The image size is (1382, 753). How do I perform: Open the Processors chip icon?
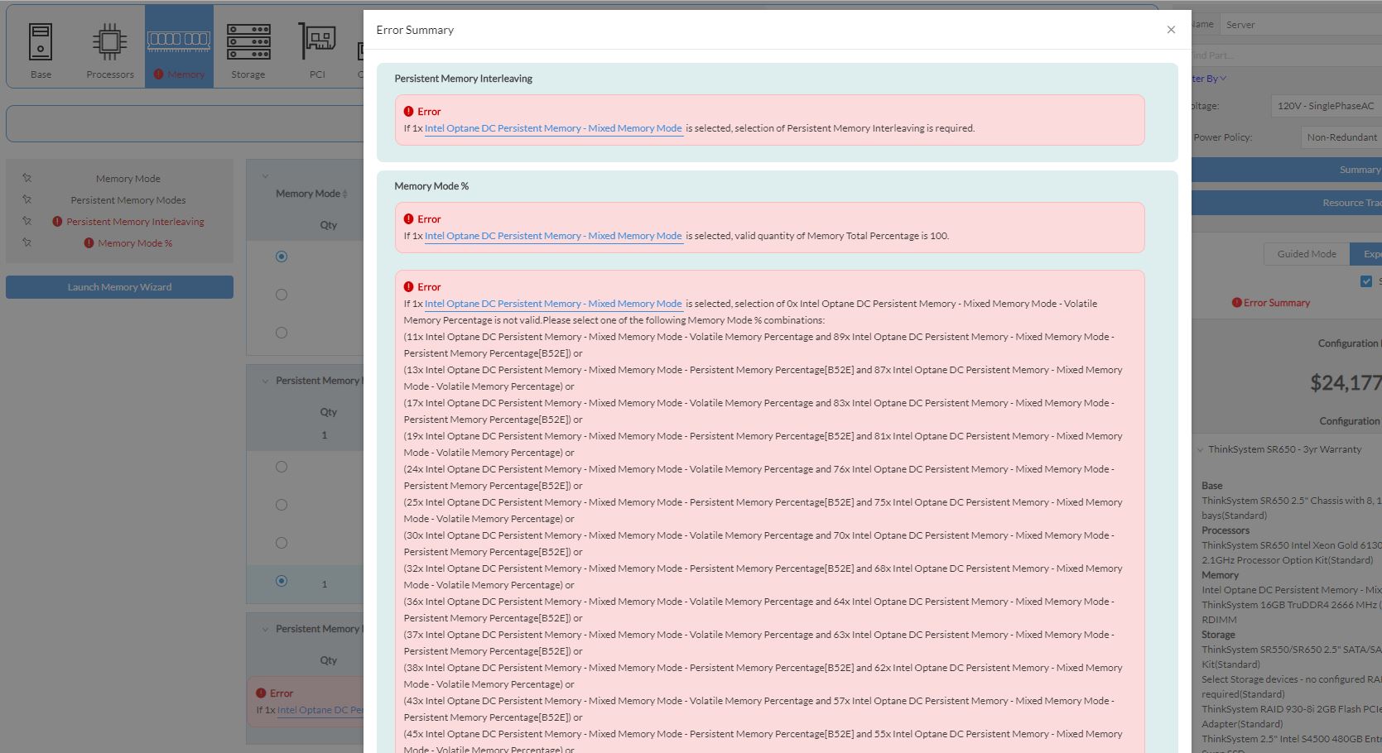pyautogui.click(x=109, y=42)
